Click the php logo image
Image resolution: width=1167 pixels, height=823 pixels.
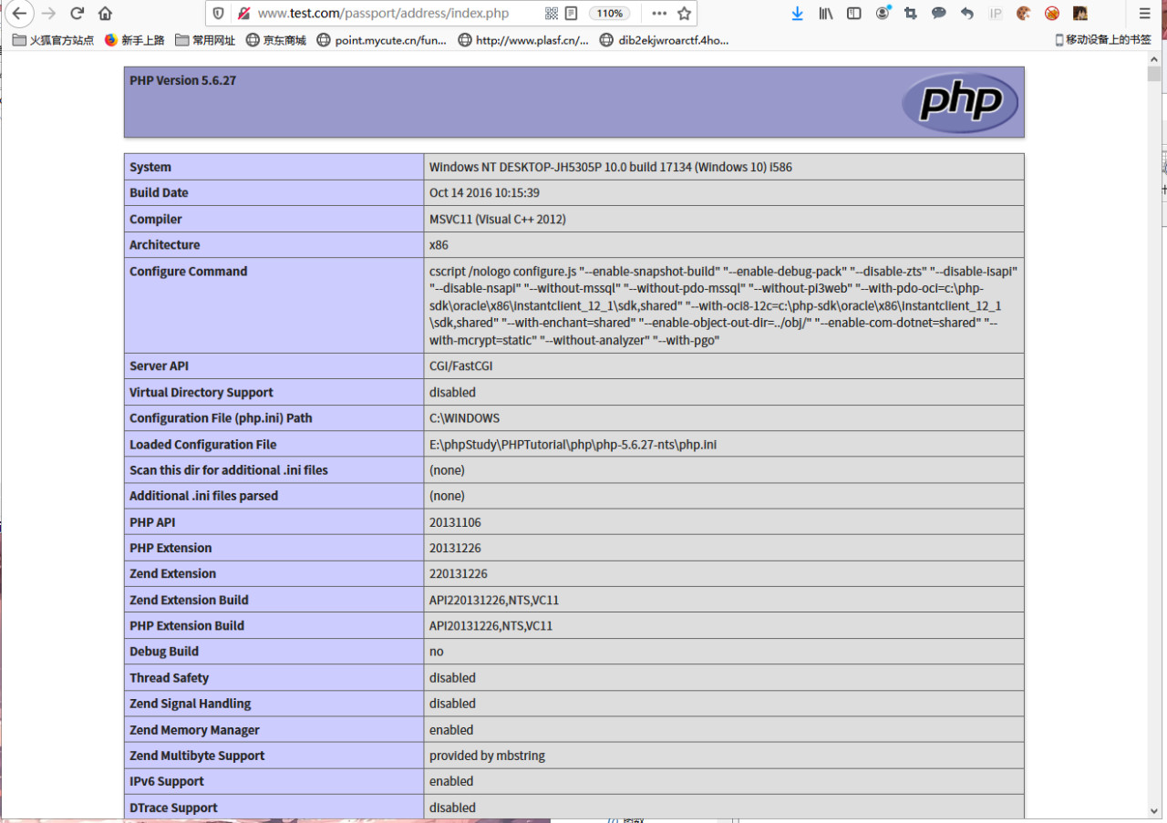coord(960,102)
